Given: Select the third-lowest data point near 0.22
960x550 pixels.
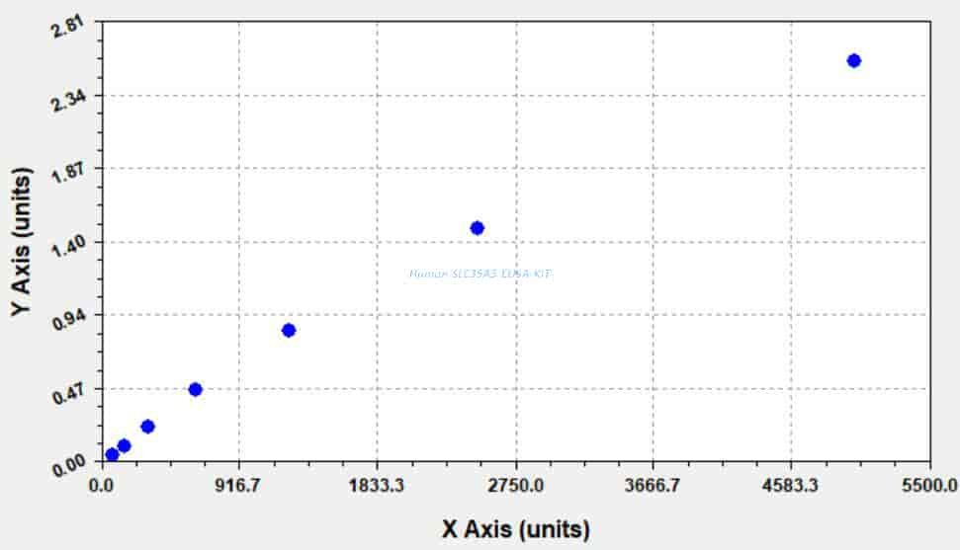Looking at the screenshot, I should pyautogui.click(x=147, y=427).
